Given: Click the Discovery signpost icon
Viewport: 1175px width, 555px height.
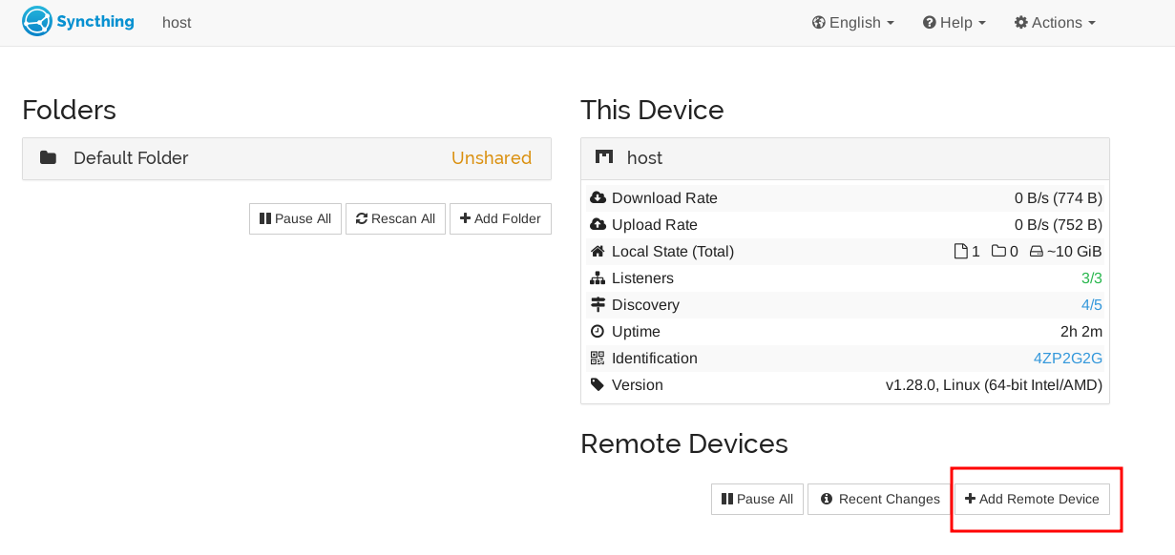Looking at the screenshot, I should pos(598,305).
